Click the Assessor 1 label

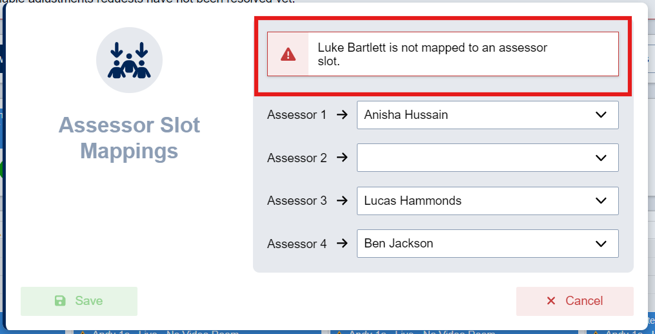pos(297,115)
